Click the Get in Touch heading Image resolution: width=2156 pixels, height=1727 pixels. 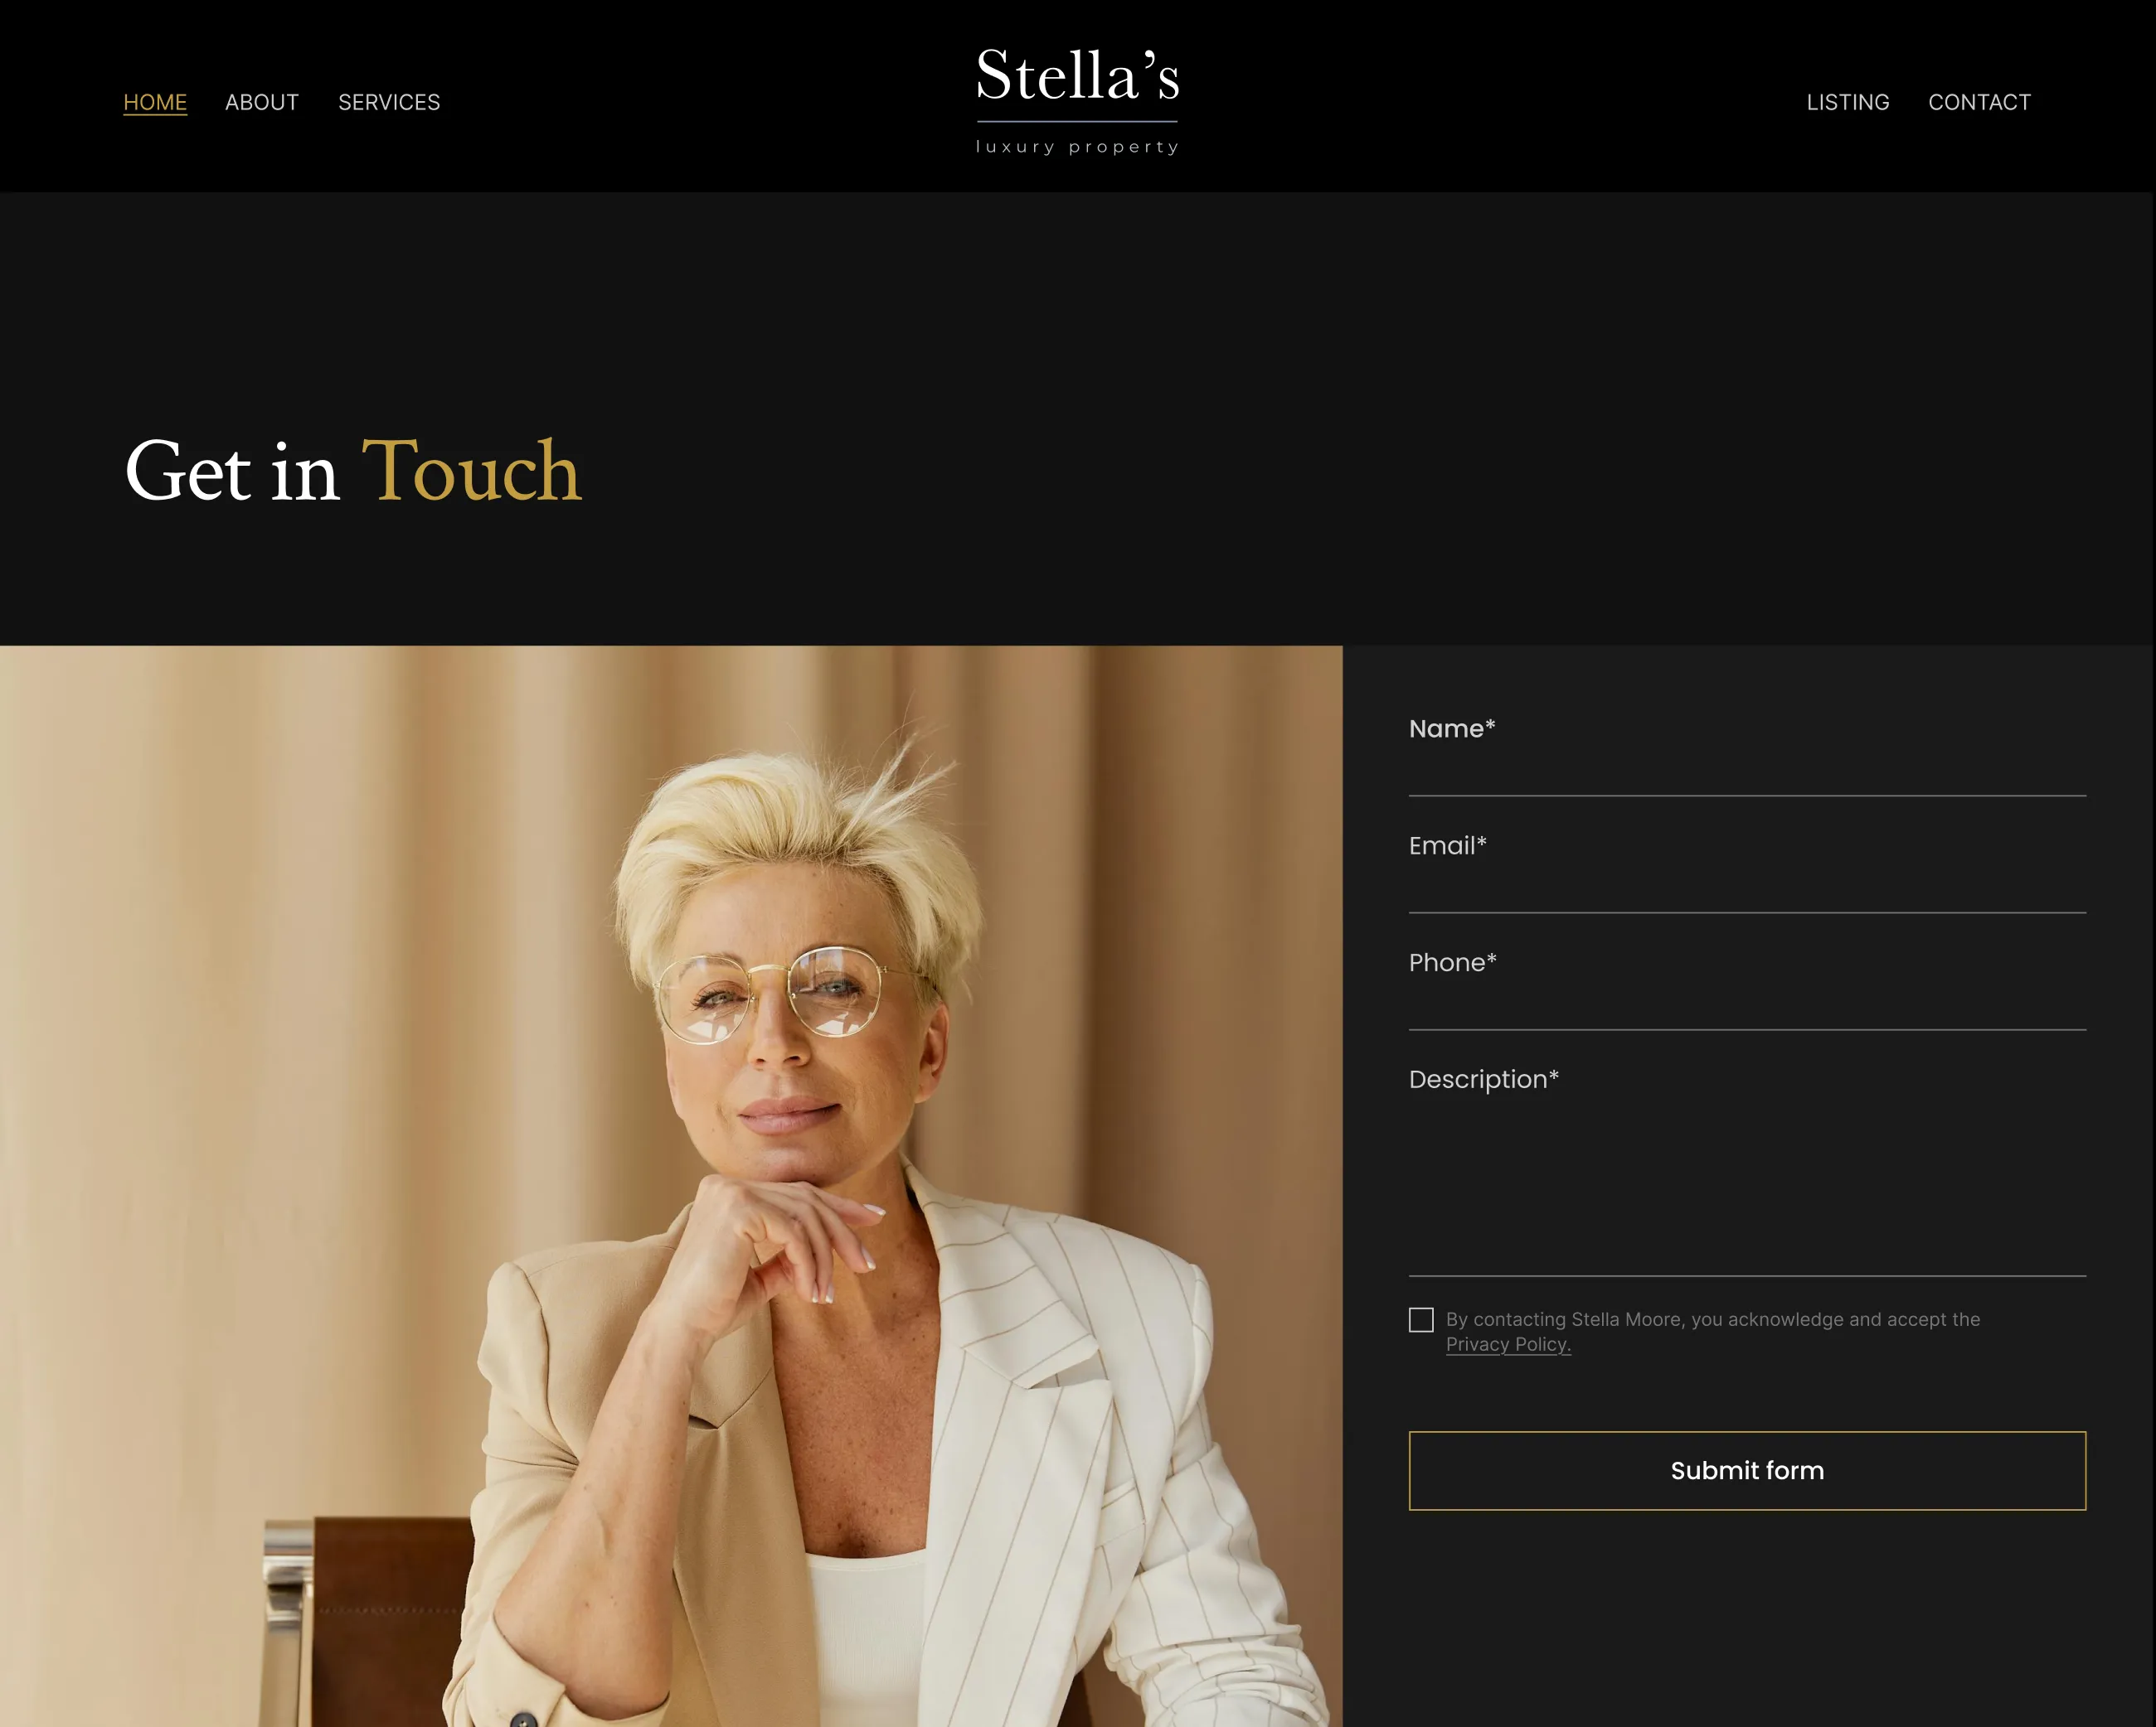[x=352, y=471]
